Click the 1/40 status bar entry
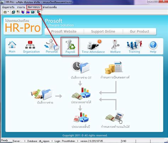This screenshot has height=143, width=168. click(x=124, y=141)
